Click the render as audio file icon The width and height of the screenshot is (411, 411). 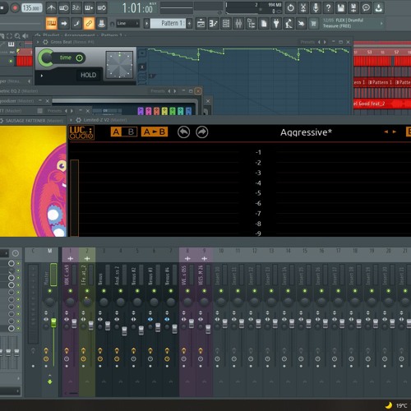point(353,8)
